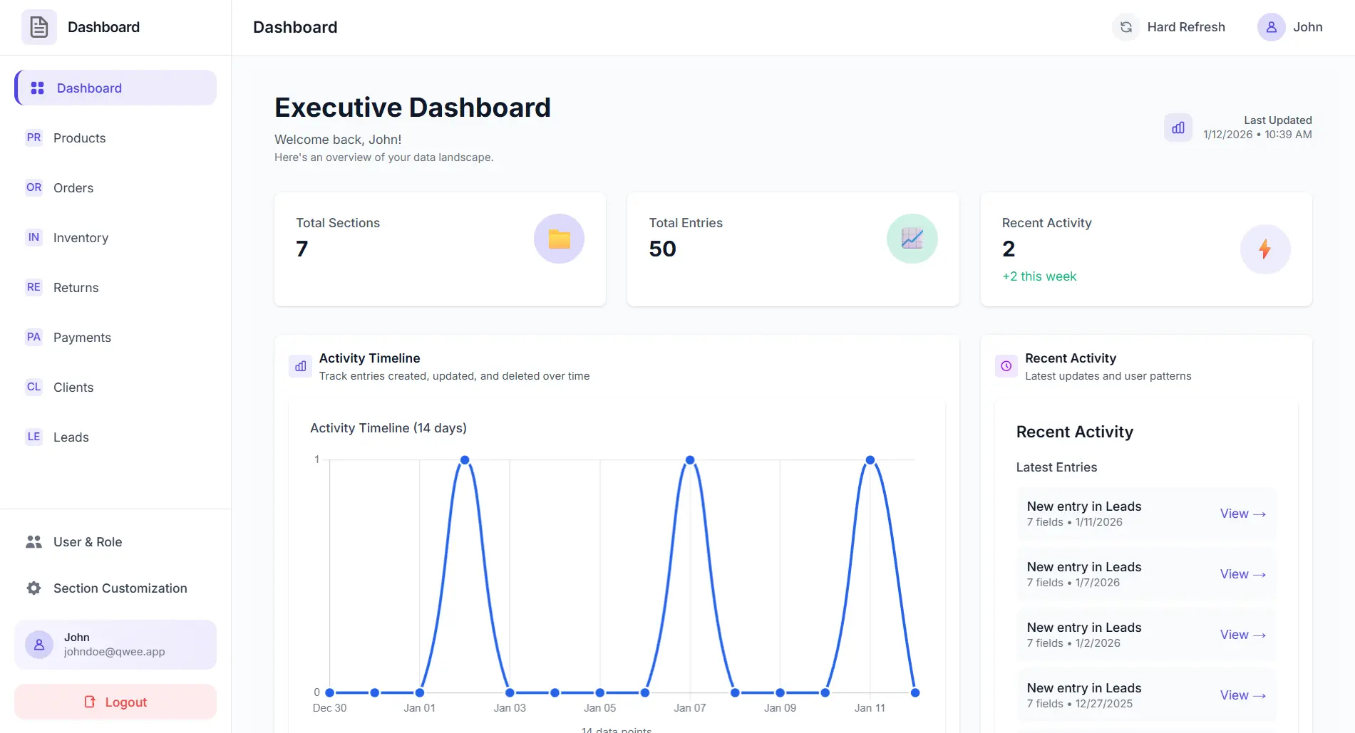Click the chart icon beside Activity Timeline heading
1355x733 pixels.
(300, 365)
